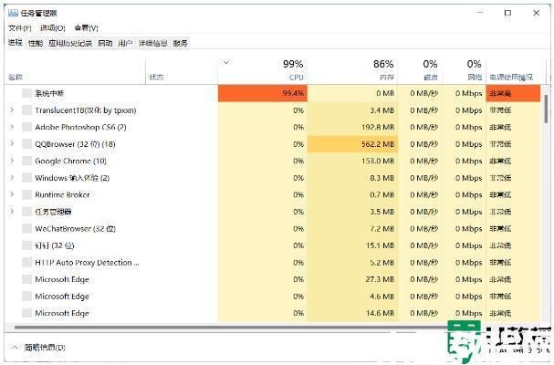Select the 562.2 MB memory cell
This screenshot has width=554, height=365.
coord(352,144)
